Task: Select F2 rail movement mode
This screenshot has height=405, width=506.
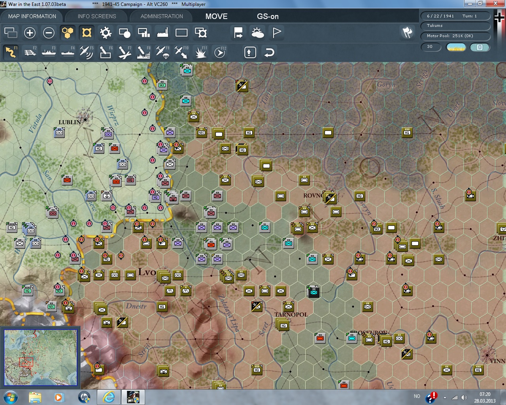Action: pyautogui.click(x=30, y=52)
